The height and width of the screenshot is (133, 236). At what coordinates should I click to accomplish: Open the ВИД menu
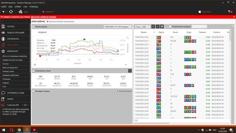(x=10, y=7)
